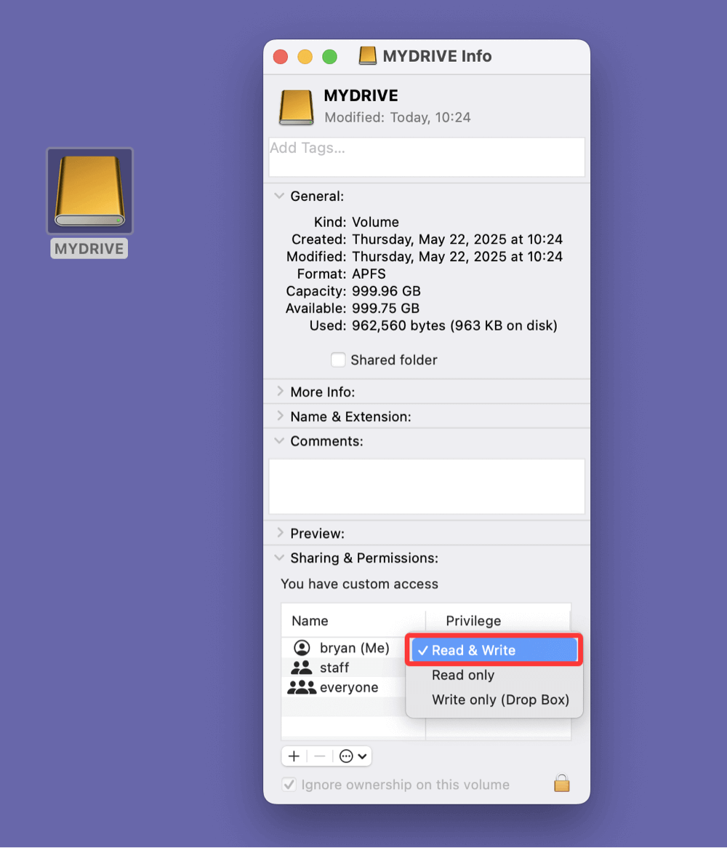Collapse the General section

279,196
